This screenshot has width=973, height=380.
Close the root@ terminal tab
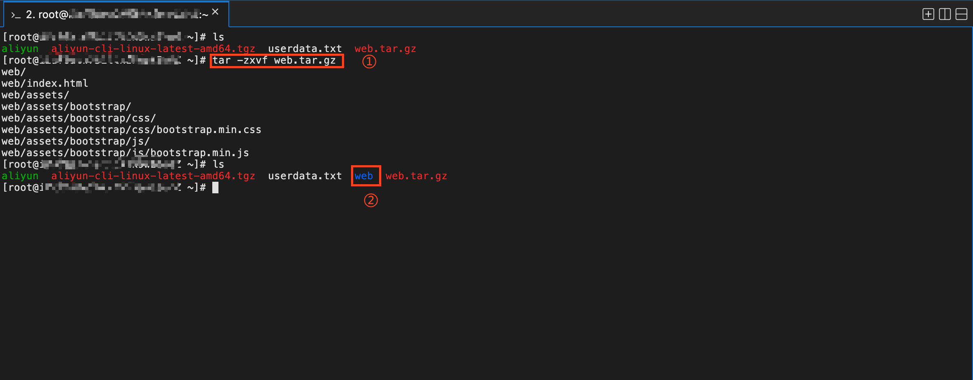click(x=215, y=12)
